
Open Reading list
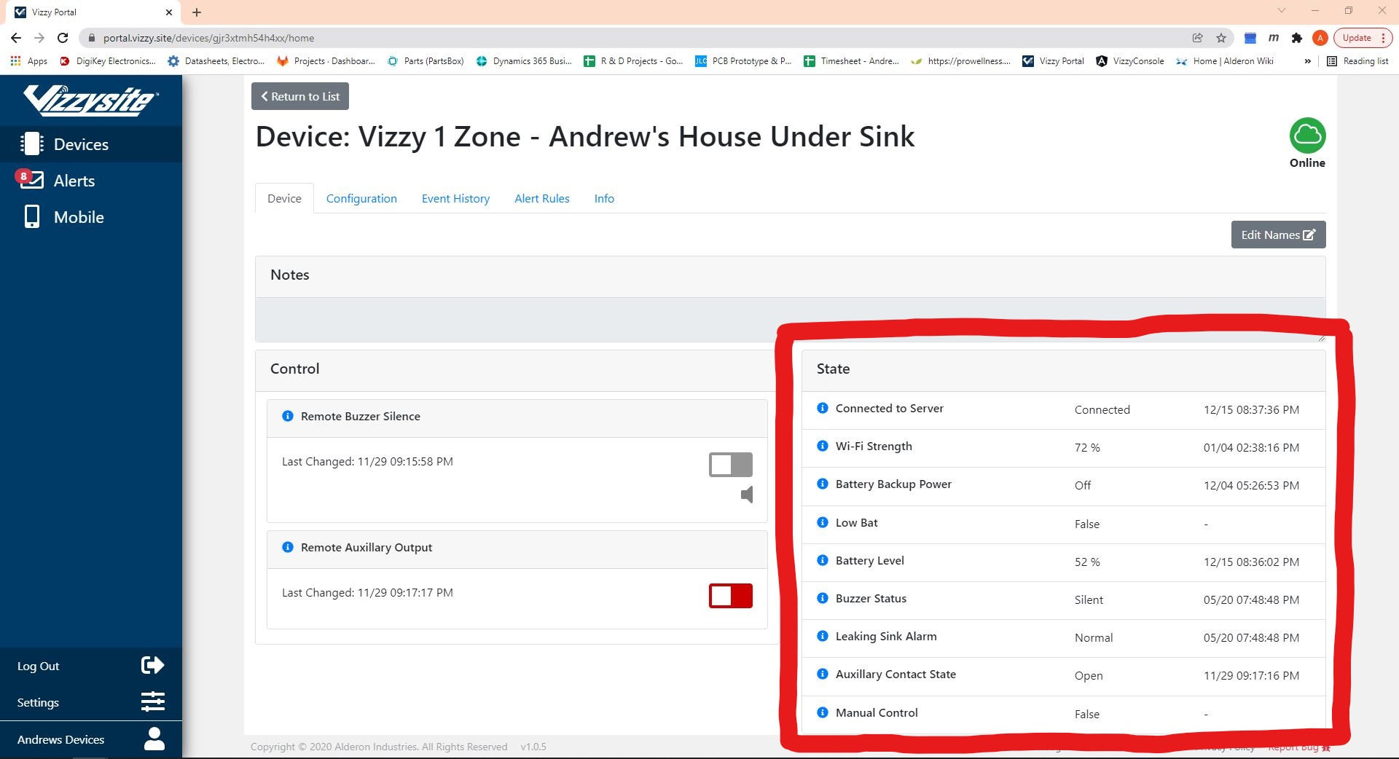pyautogui.click(x=1357, y=61)
